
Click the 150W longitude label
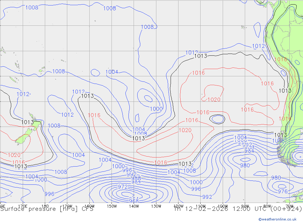[x=112, y=206]
